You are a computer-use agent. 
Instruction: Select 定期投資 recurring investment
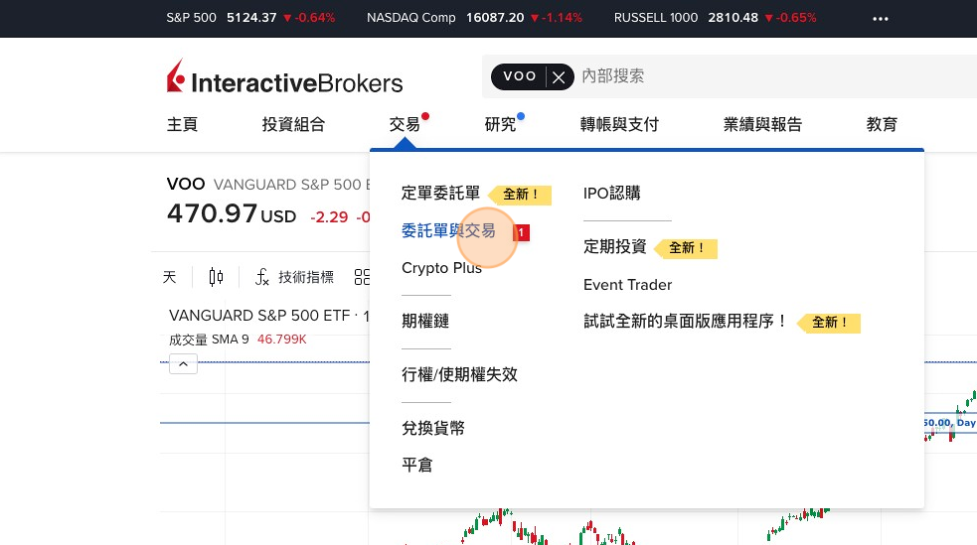pyautogui.click(x=614, y=247)
